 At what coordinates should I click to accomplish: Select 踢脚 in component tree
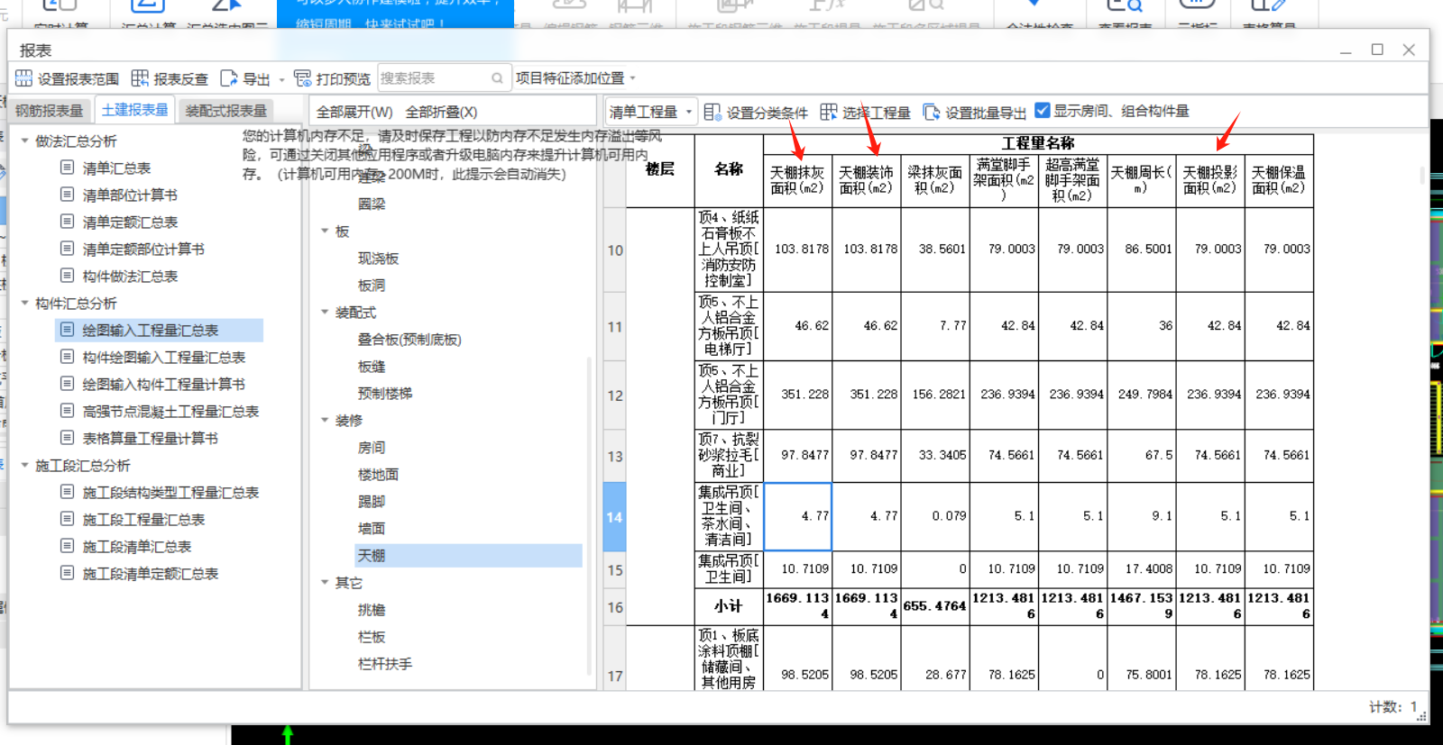372,502
